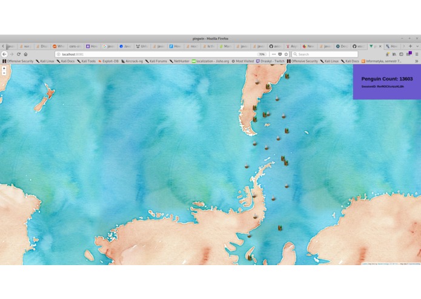421x299 pixels.
Task: Zoom out the map with minus
Action: click(x=4, y=73)
